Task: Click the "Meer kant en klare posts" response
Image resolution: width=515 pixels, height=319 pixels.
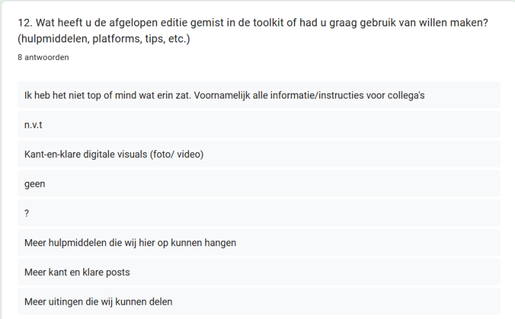Action: pyautogui.click(x=77, y=273)
